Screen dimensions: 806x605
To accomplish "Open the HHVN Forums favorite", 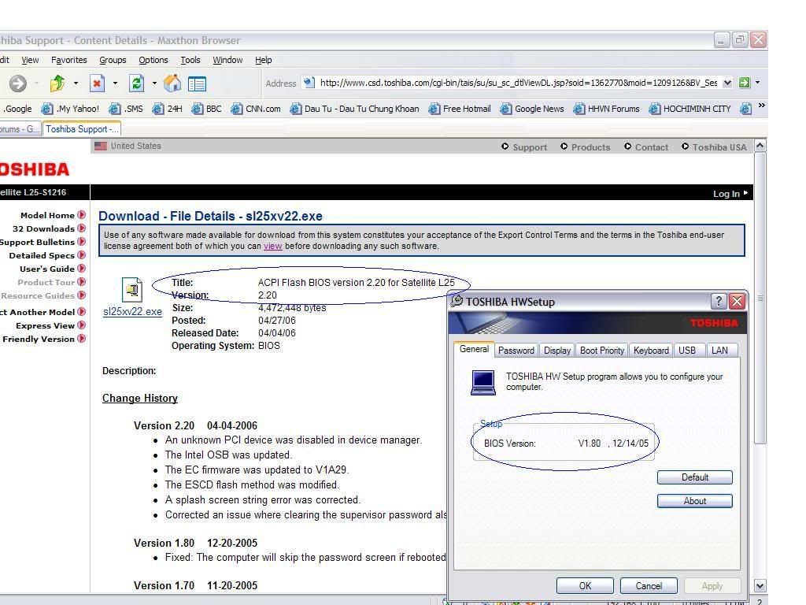I will tap(607, 109).
